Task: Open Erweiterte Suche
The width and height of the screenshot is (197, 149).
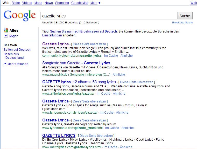Action: point(182,23)
